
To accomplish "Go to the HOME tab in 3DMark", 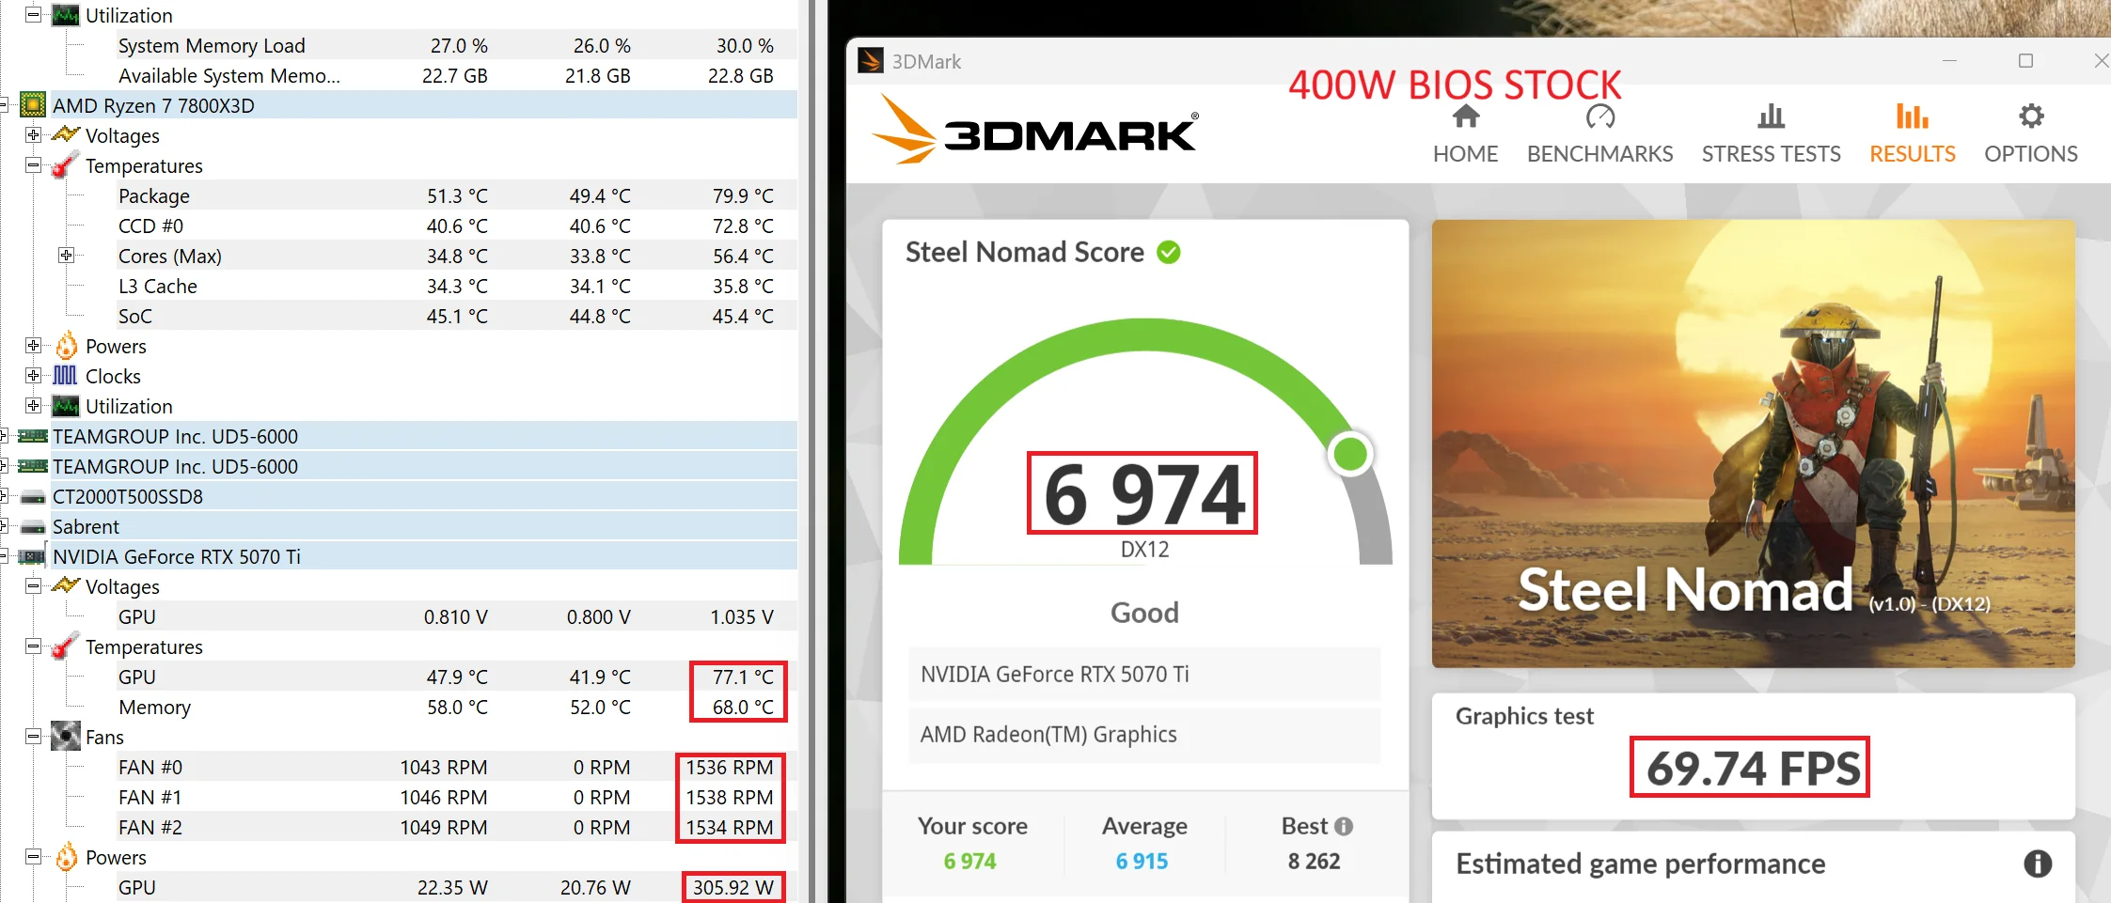I will point(1465,134).
